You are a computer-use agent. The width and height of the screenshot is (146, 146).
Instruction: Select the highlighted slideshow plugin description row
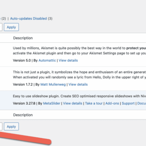[73, 100]
